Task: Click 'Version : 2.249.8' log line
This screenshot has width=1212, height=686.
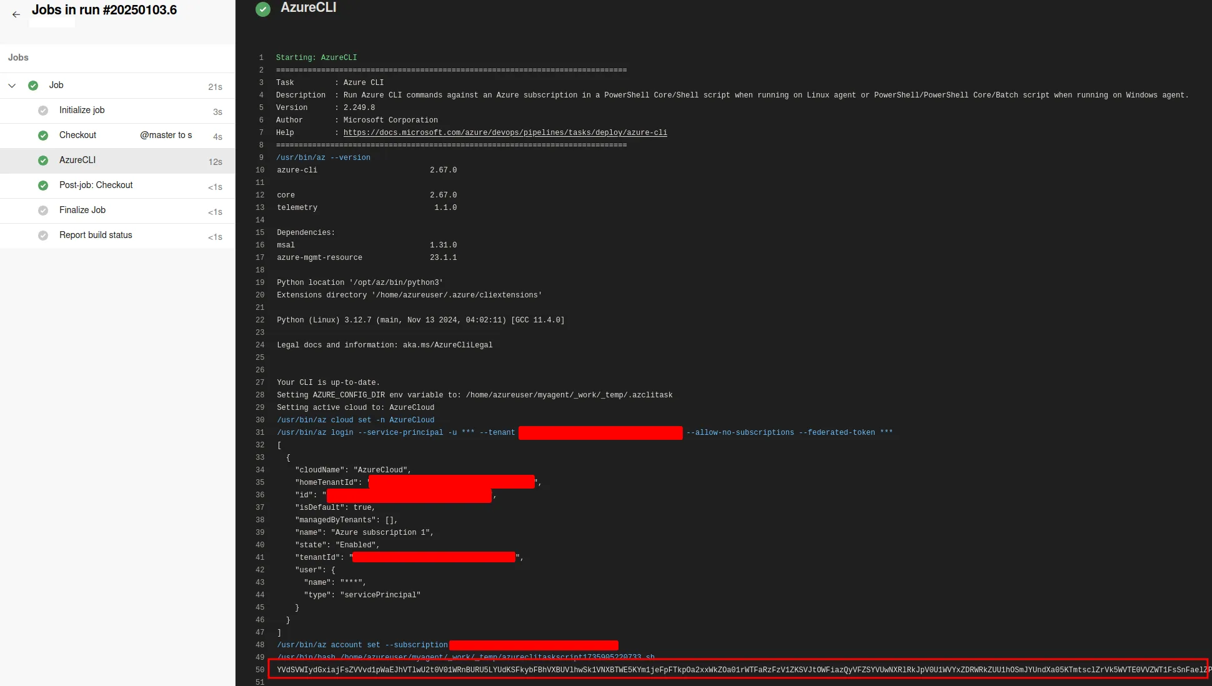Action: 325,107
